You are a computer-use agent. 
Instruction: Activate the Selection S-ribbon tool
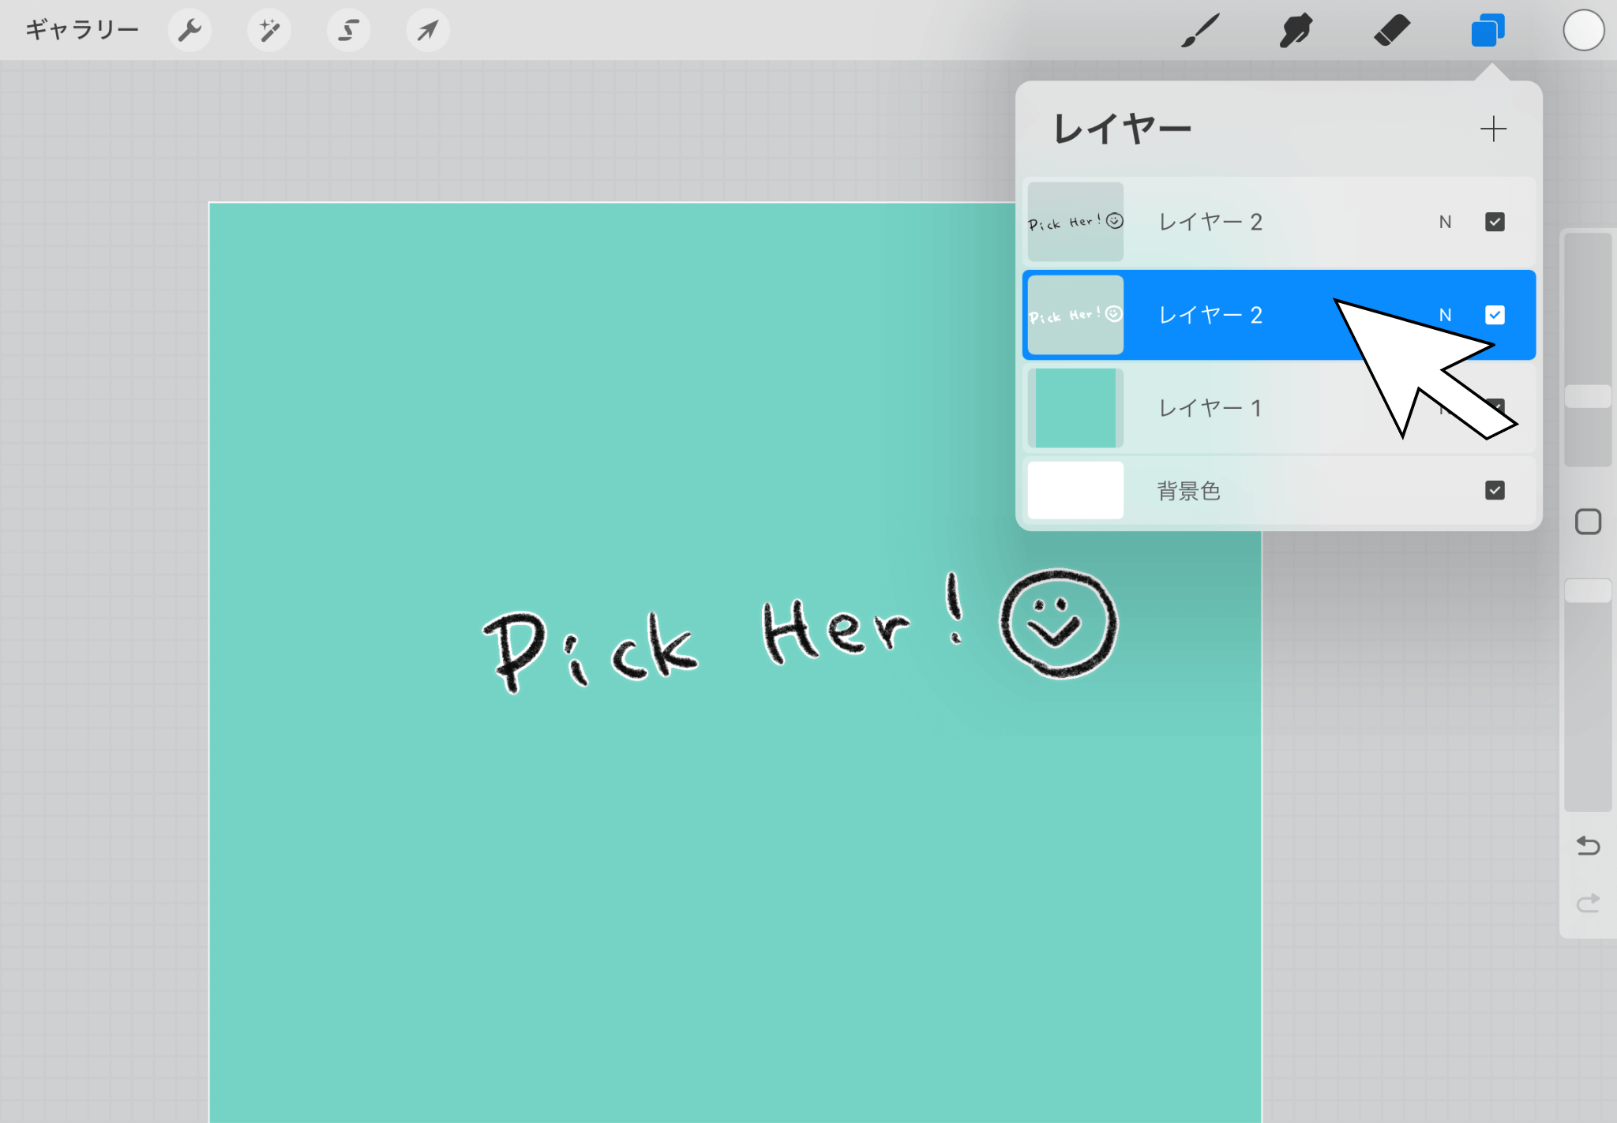[348, 31]
